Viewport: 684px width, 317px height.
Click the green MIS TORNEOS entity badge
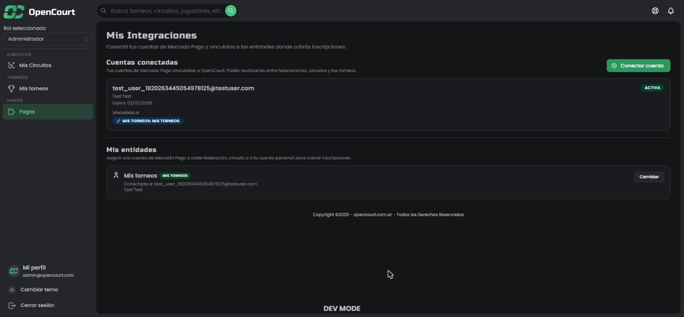pyautogui.click(x=175, y=176)
